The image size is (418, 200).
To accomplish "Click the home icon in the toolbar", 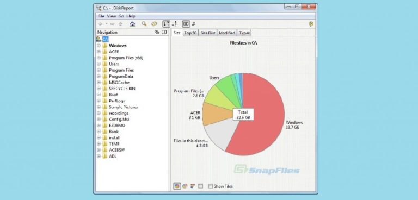I will pos(132,24).
